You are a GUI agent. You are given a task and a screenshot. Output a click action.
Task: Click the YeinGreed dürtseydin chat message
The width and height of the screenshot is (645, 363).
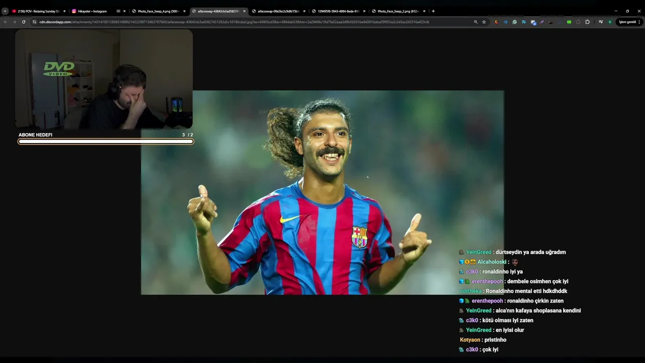click(512, 252)
